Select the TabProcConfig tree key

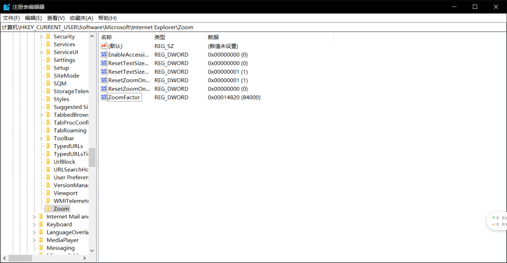click(x=71, y=123)
